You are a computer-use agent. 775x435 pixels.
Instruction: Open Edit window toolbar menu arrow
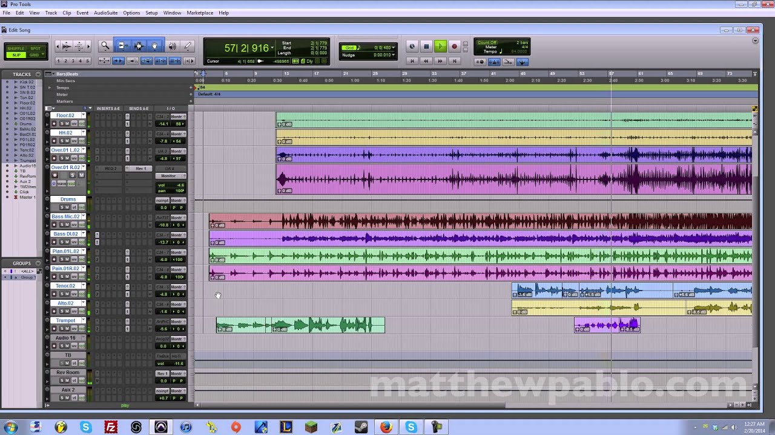pos(755,41)
